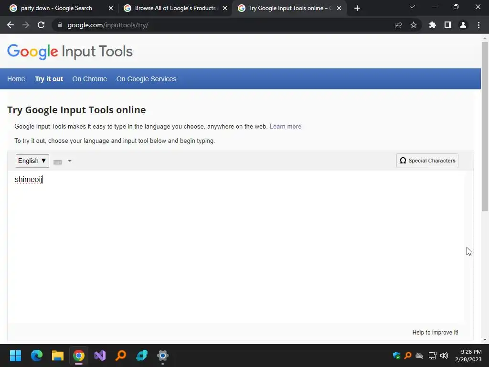Viewport: 489px width, 367px height.
Task: Open Settings gear from taskbar
Action: 163,356
